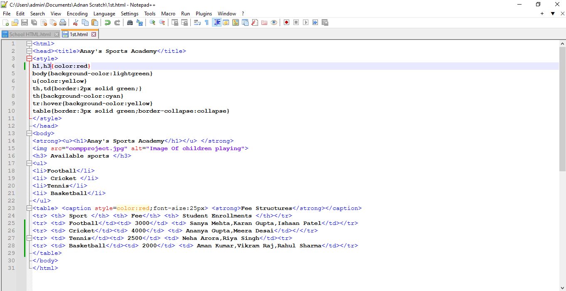Cut selection with the scissors icon

point(76,22)
